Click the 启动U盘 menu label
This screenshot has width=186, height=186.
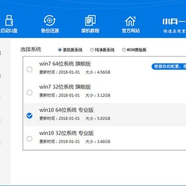pos(9,31)
